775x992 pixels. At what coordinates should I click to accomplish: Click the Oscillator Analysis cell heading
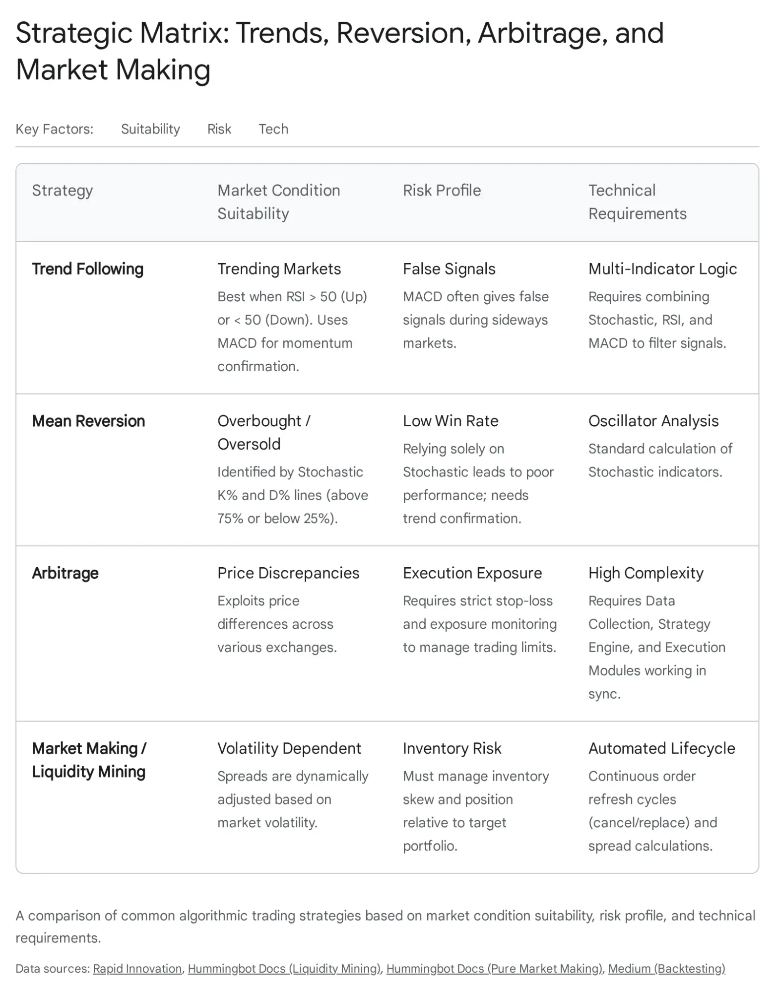(653, 421)
